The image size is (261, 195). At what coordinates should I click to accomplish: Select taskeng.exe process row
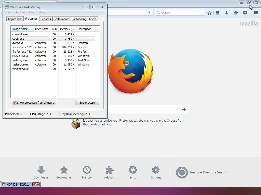click(x=53, y=60)
